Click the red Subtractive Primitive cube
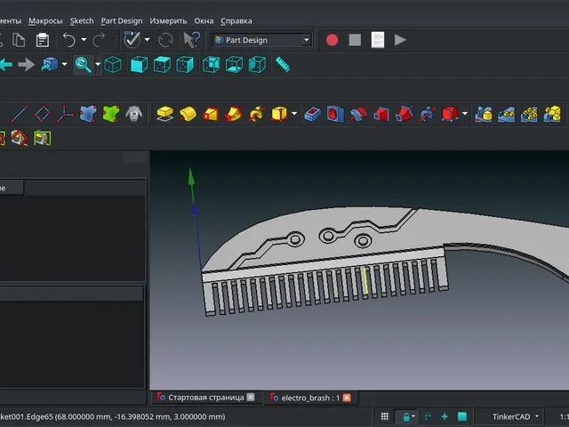This screenshot has width=569, height=427. point(450,114)
